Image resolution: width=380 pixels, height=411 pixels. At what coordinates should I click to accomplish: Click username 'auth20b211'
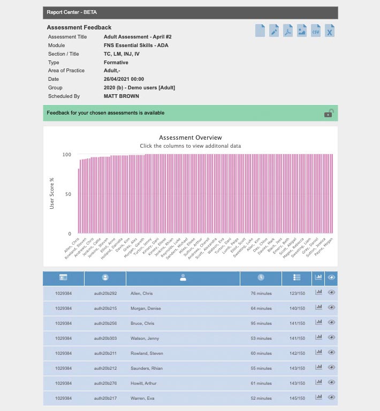pos(105,353)
